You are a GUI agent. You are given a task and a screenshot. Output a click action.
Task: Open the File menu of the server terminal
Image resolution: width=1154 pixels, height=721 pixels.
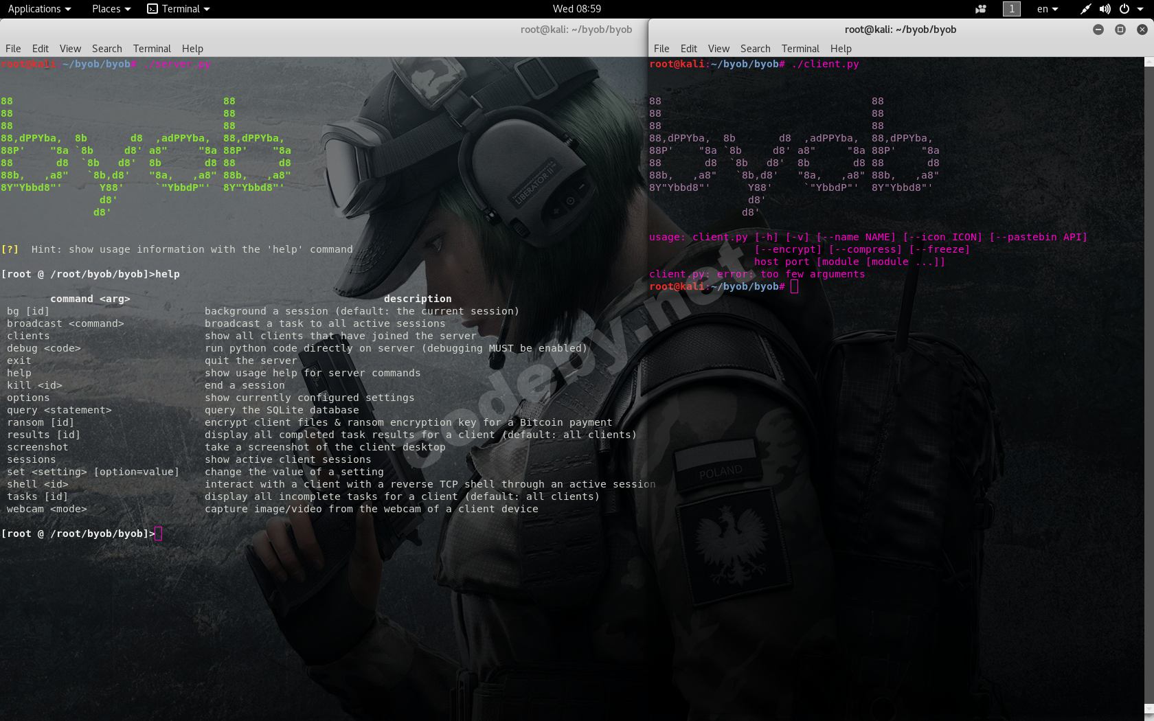(13, 48)
